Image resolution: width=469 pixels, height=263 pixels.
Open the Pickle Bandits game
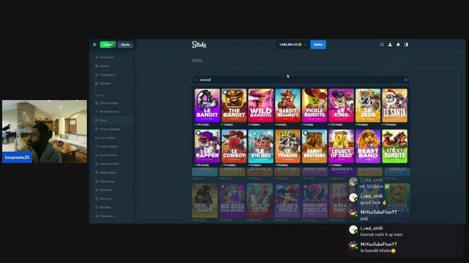[314, 106]
